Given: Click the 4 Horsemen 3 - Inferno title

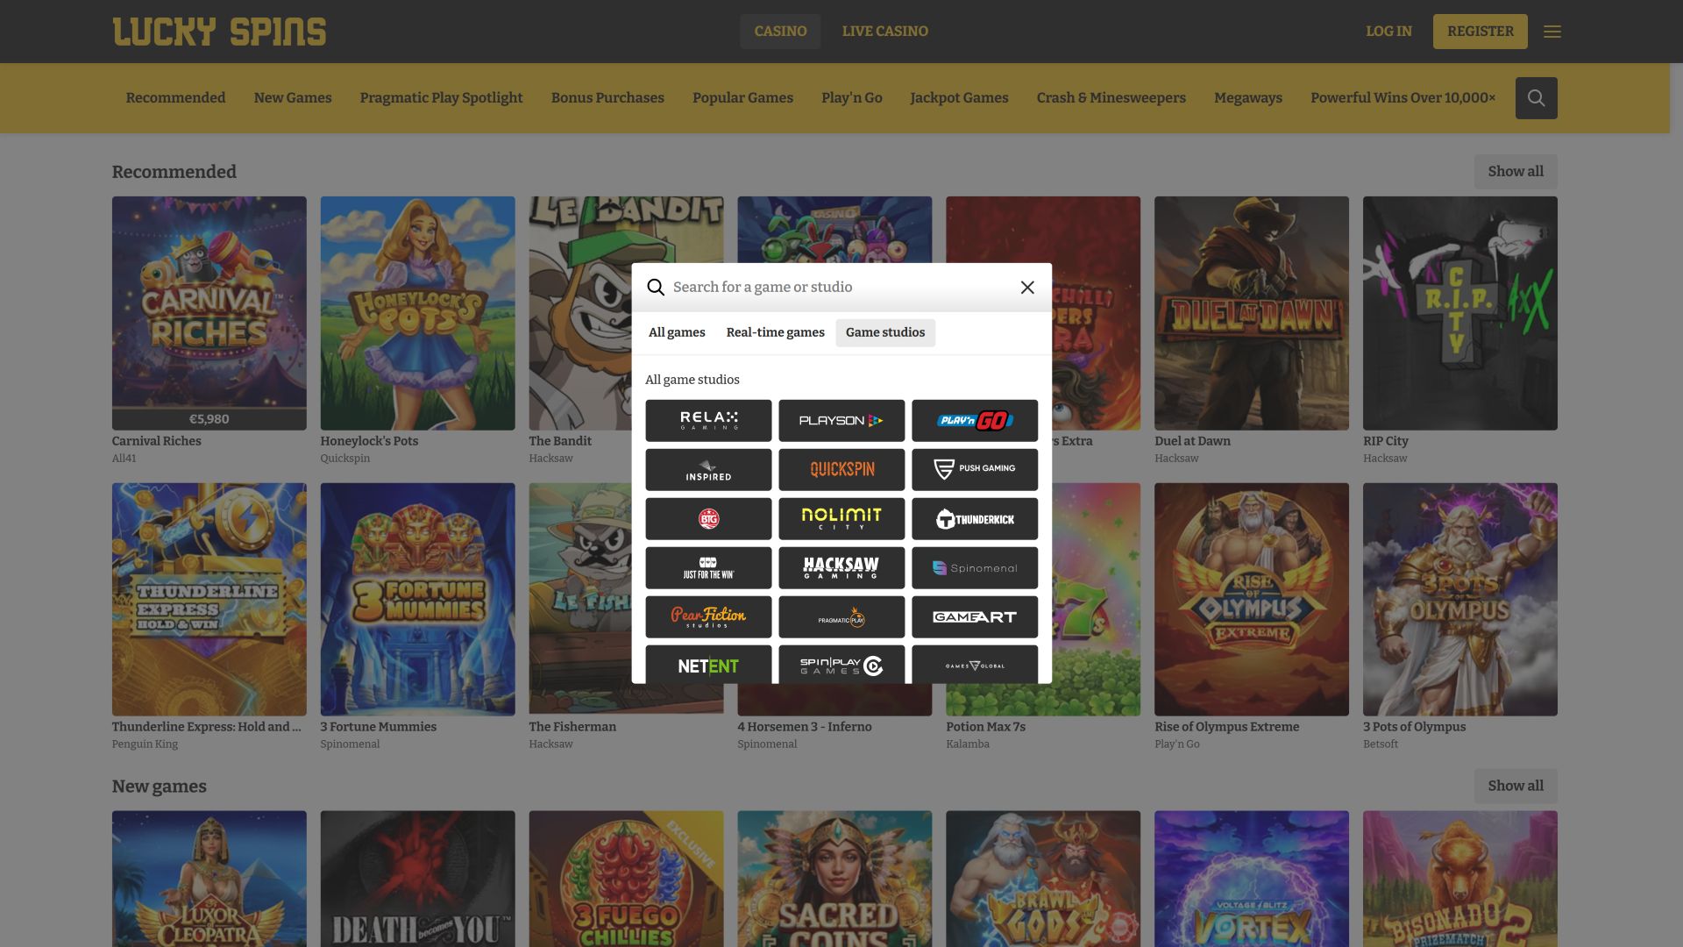Looking at the screenshot, I should click(805, 727).
